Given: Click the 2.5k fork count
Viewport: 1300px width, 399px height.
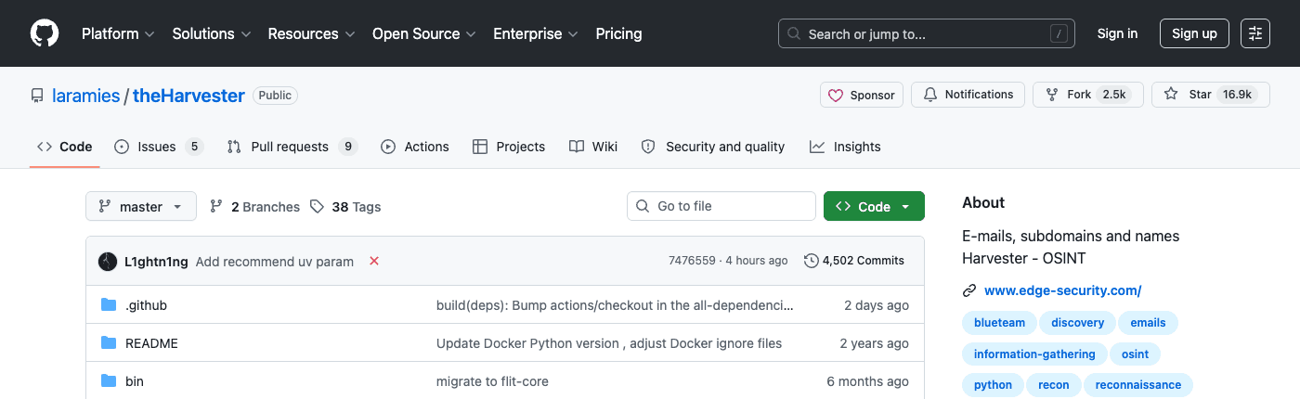Looking at the screenshot, I should [x=1114, y=95].
